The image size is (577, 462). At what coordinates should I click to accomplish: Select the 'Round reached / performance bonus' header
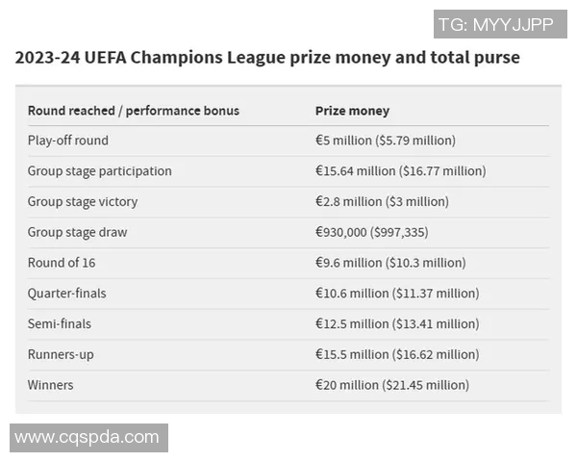coord(134,111)
